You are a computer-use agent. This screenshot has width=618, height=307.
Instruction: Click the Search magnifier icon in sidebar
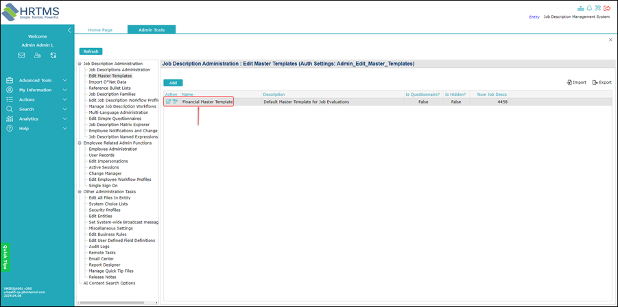[x=10, y=109]
